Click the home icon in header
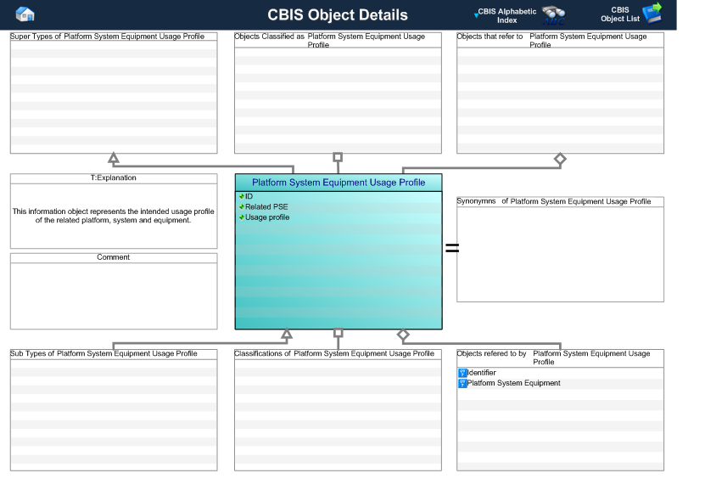The image size is (705, 490). (x=25, y=14)
